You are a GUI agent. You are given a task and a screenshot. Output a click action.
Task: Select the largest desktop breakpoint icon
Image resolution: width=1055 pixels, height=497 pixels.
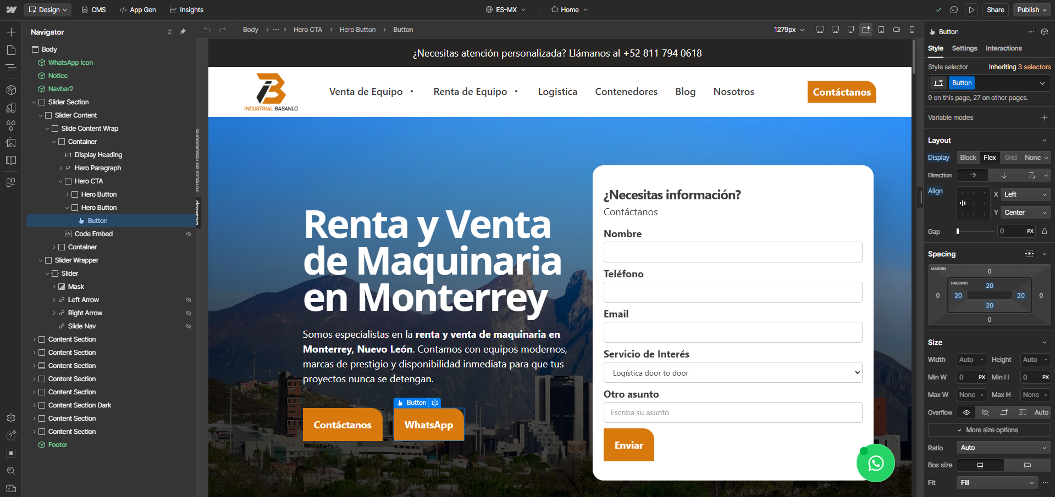point(820,30)
